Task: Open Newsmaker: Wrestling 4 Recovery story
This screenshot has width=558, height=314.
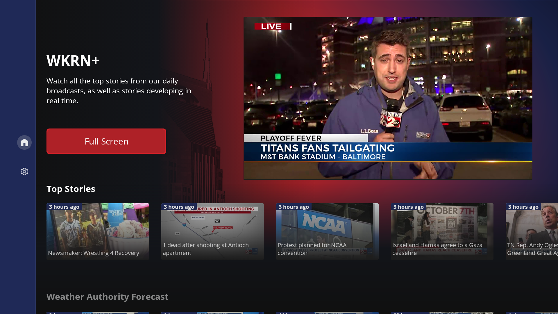Action: 98,231
